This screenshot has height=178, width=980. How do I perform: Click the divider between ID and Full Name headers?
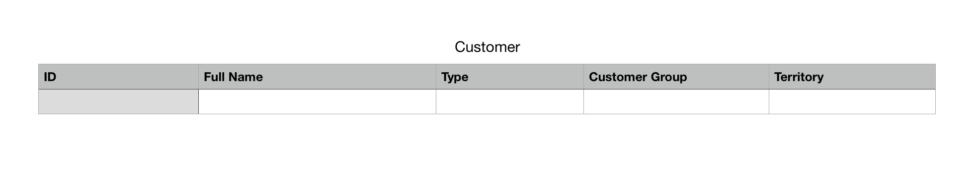pyautogui.click(x=198, y=77)
